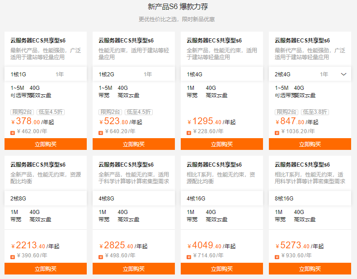Image resolution: width=357 pixels, height=279 pixels.
Task: Open the 1核1G 1年 spec selector
Action: [x=46, y=74]
